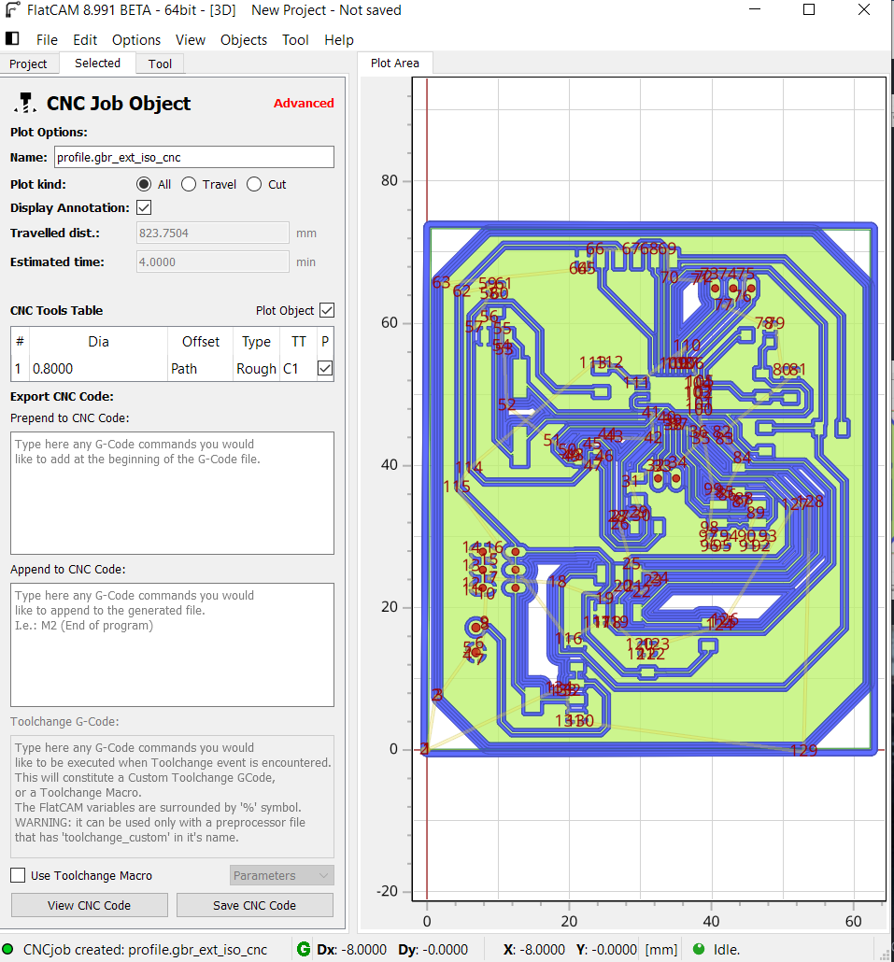Viewport: 894px width, 962px height.
Task: Select the Travel plot kind radio
Action: tap(189, 184)
